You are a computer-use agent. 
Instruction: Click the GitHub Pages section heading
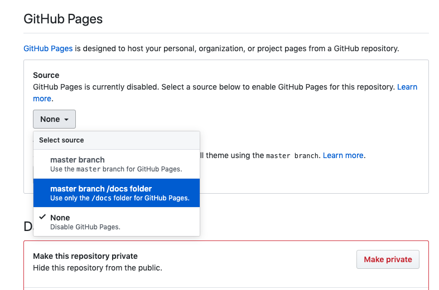[63, 19]
